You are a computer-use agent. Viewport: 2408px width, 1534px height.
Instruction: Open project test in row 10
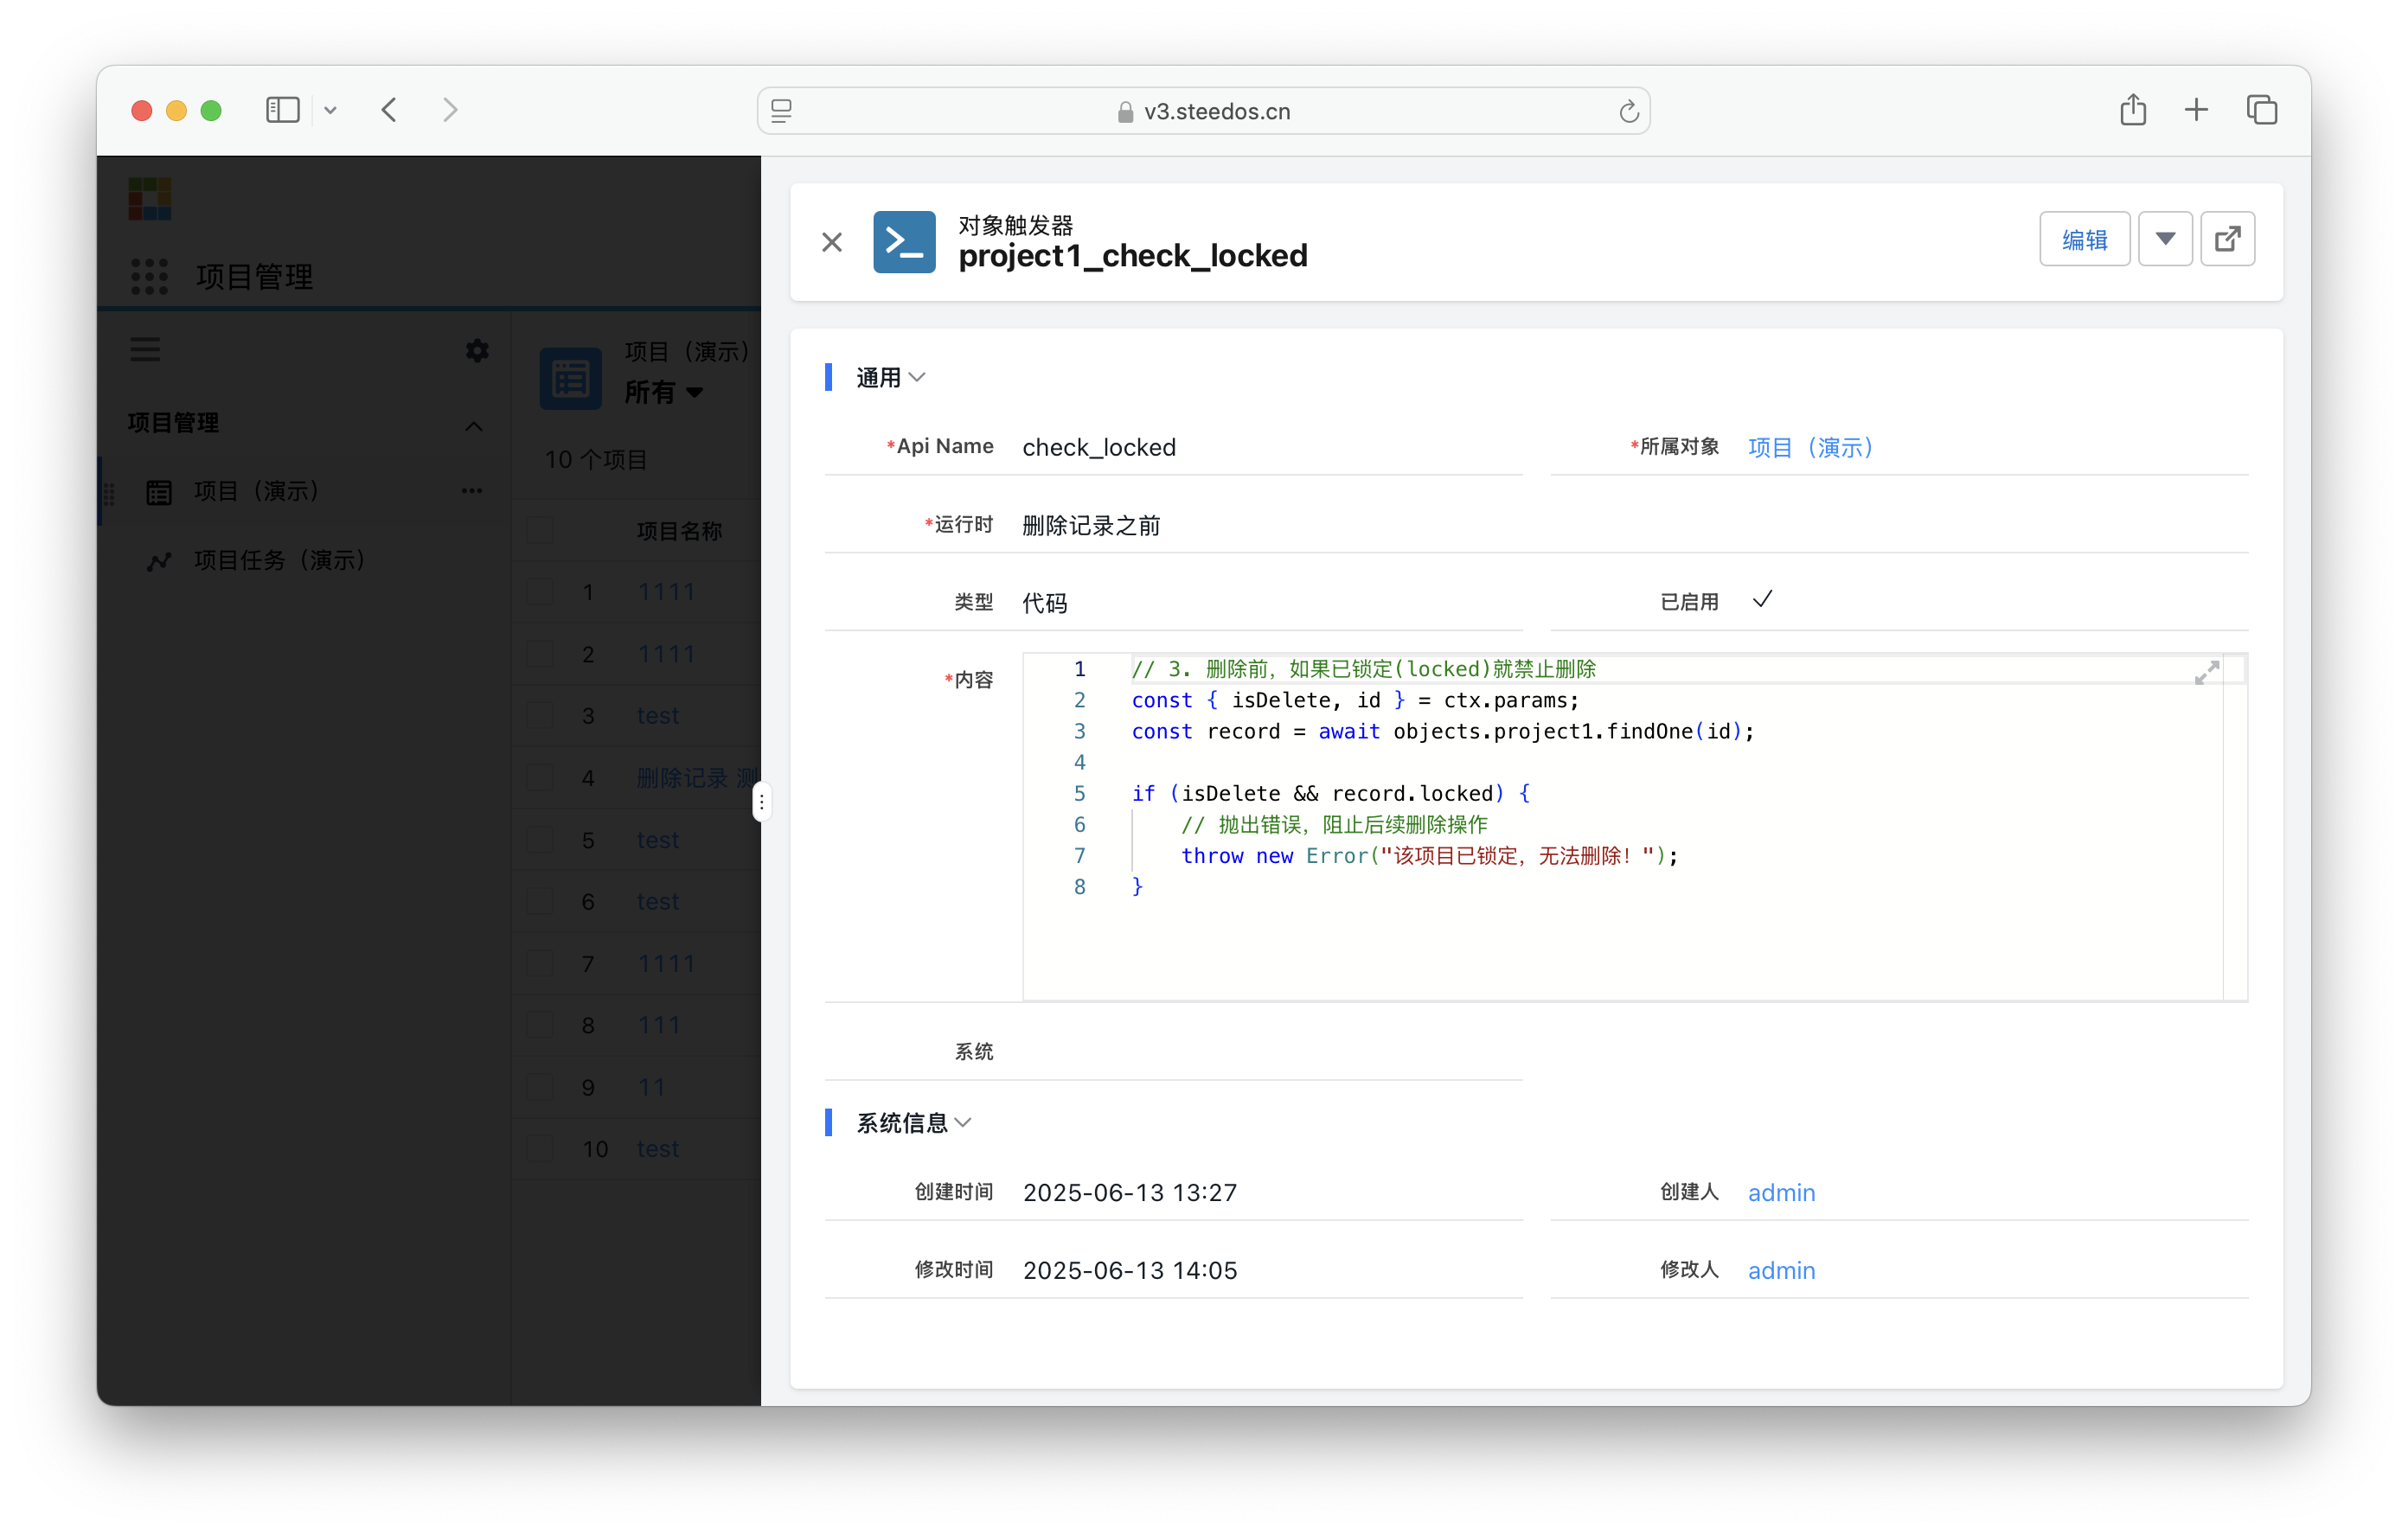(x=658, y=1149)
